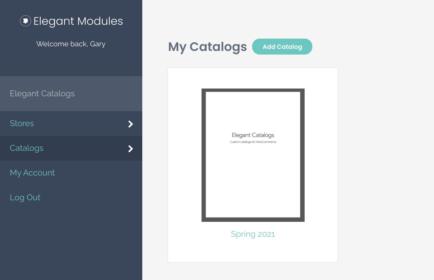This screenshot has height=280, width=434.
Task: Click the My Catalogs heading
Action: [x=207, y=47]
